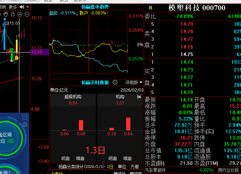241x174 pixels.
Task: Click sell level 1 price 14.75
Action: pos(187,54)
